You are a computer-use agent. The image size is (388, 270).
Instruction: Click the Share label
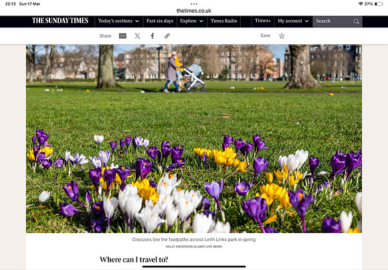pyautogui.click(x=105, y=36)
